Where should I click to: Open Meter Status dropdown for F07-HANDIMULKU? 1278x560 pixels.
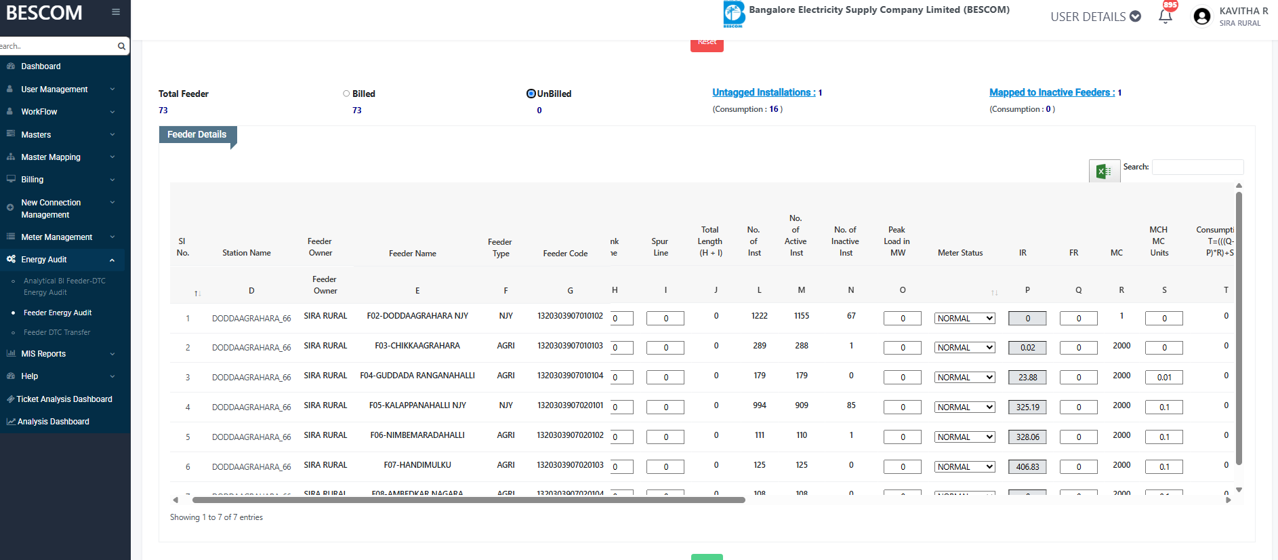click(965, 467)
